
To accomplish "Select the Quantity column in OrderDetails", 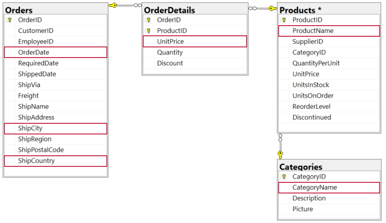I will 195,52.
